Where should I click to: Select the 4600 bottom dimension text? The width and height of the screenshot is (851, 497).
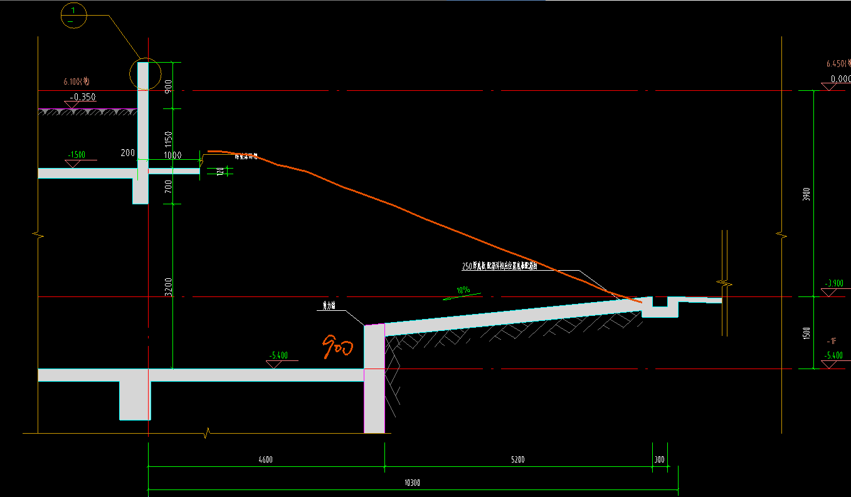(265, 460)
